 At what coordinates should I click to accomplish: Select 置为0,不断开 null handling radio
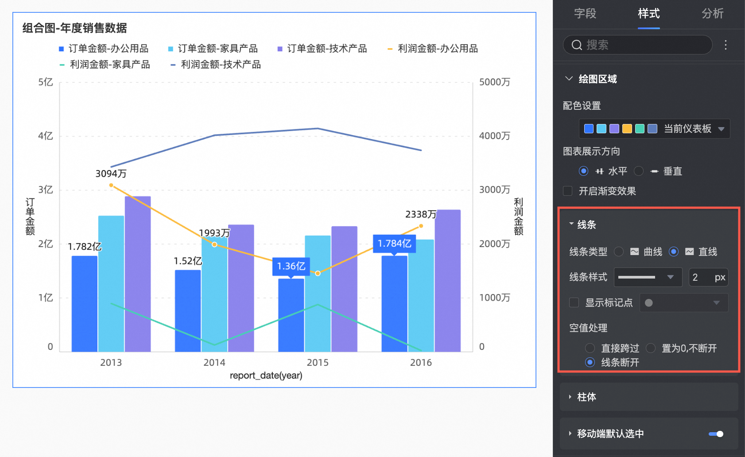(651, 348)
